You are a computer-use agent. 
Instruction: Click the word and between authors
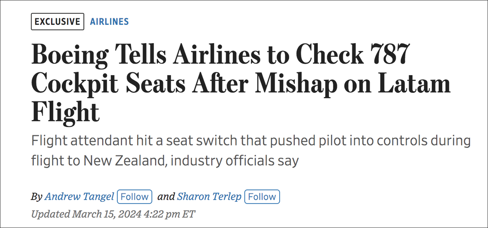166,197
